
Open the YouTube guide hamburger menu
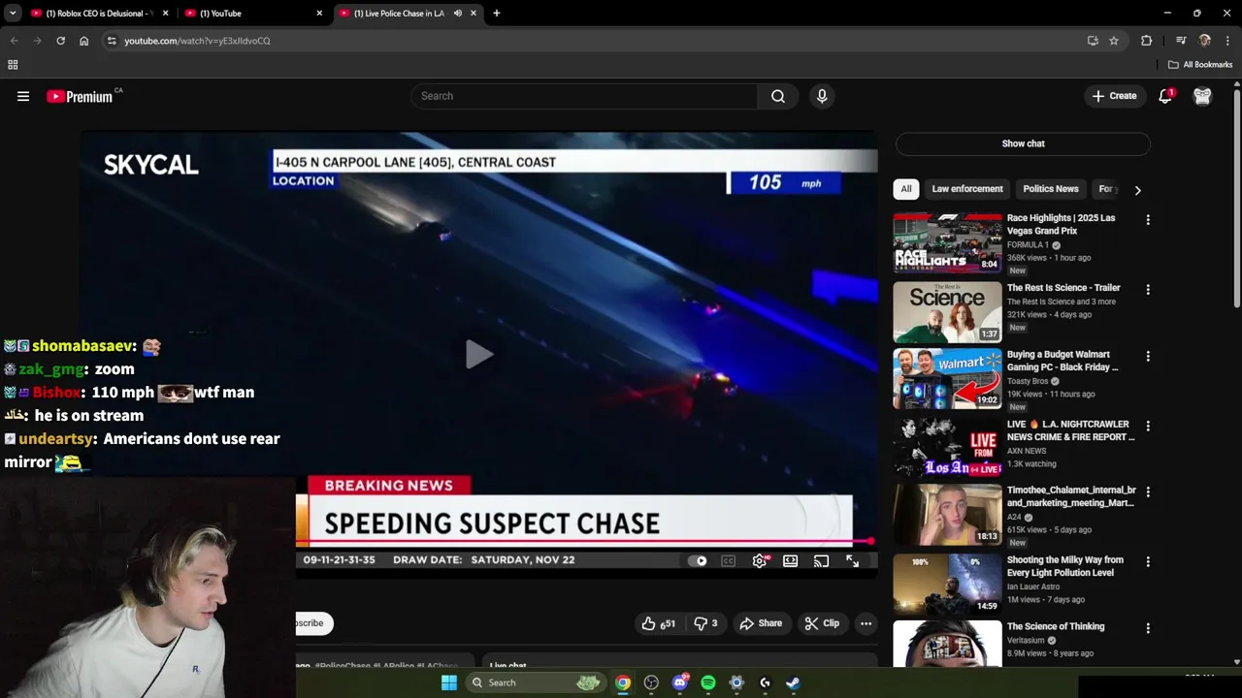(x=23, y=96)
